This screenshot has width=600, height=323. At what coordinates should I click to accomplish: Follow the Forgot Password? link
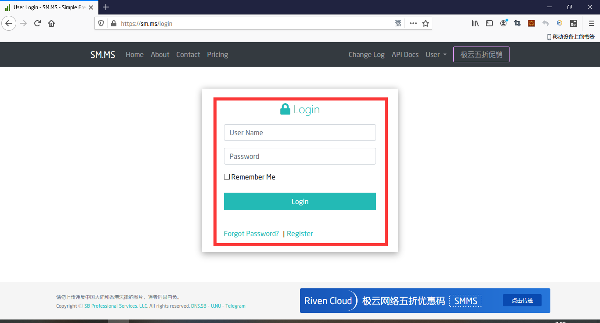[x=251, y=234]
